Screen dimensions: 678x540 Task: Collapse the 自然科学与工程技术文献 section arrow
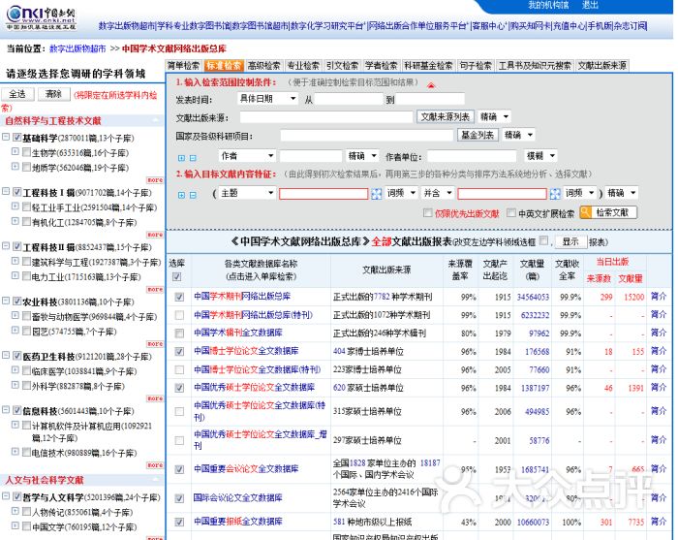(x=156, y=121)
